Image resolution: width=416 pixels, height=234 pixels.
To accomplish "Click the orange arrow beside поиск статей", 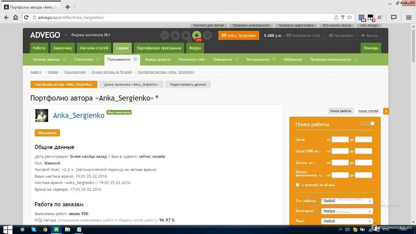I will [386, 111].
